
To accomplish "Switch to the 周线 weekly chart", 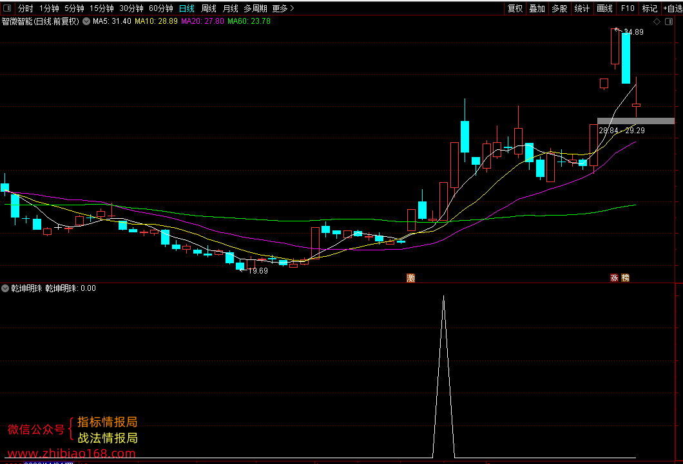I will pyautogui.click(x=209, y=8).
